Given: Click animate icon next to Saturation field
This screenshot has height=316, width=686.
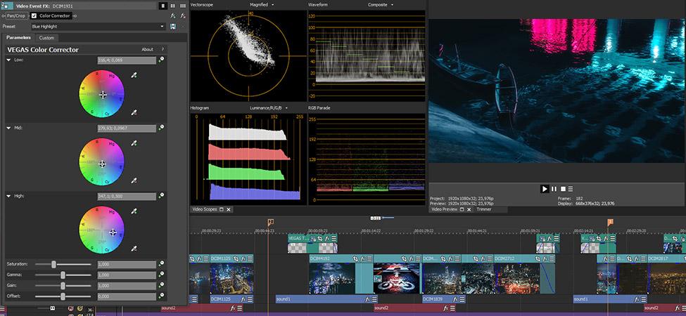Looking at the screenshot, I should tap(161, 264).
